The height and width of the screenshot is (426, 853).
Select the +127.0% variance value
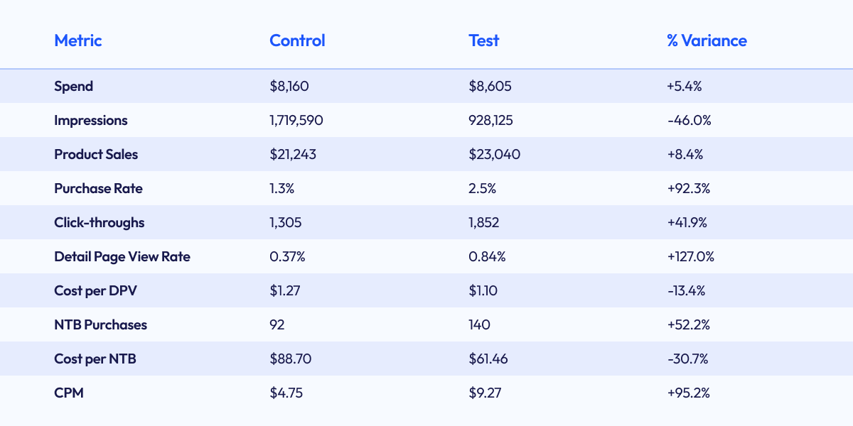point(690,257)
